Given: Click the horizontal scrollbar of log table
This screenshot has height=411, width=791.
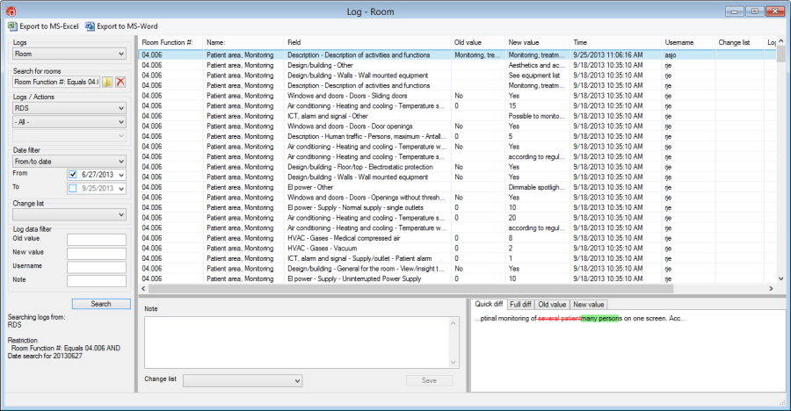Looking at the screenshot, I should tap(457, 288).
